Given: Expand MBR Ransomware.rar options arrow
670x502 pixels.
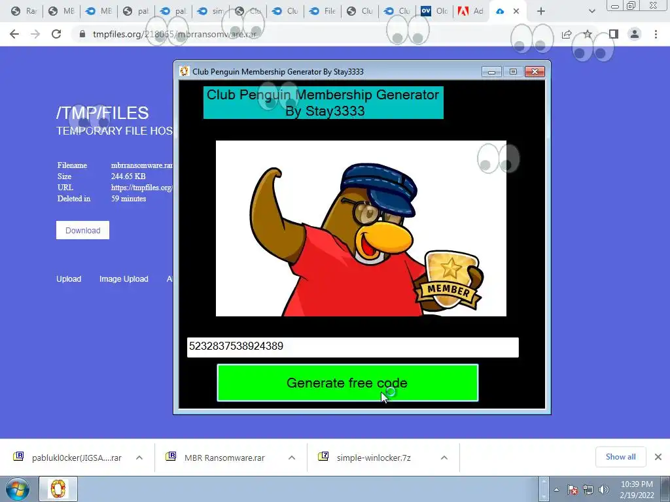Looking at the screenshot, I should (292, 458).
